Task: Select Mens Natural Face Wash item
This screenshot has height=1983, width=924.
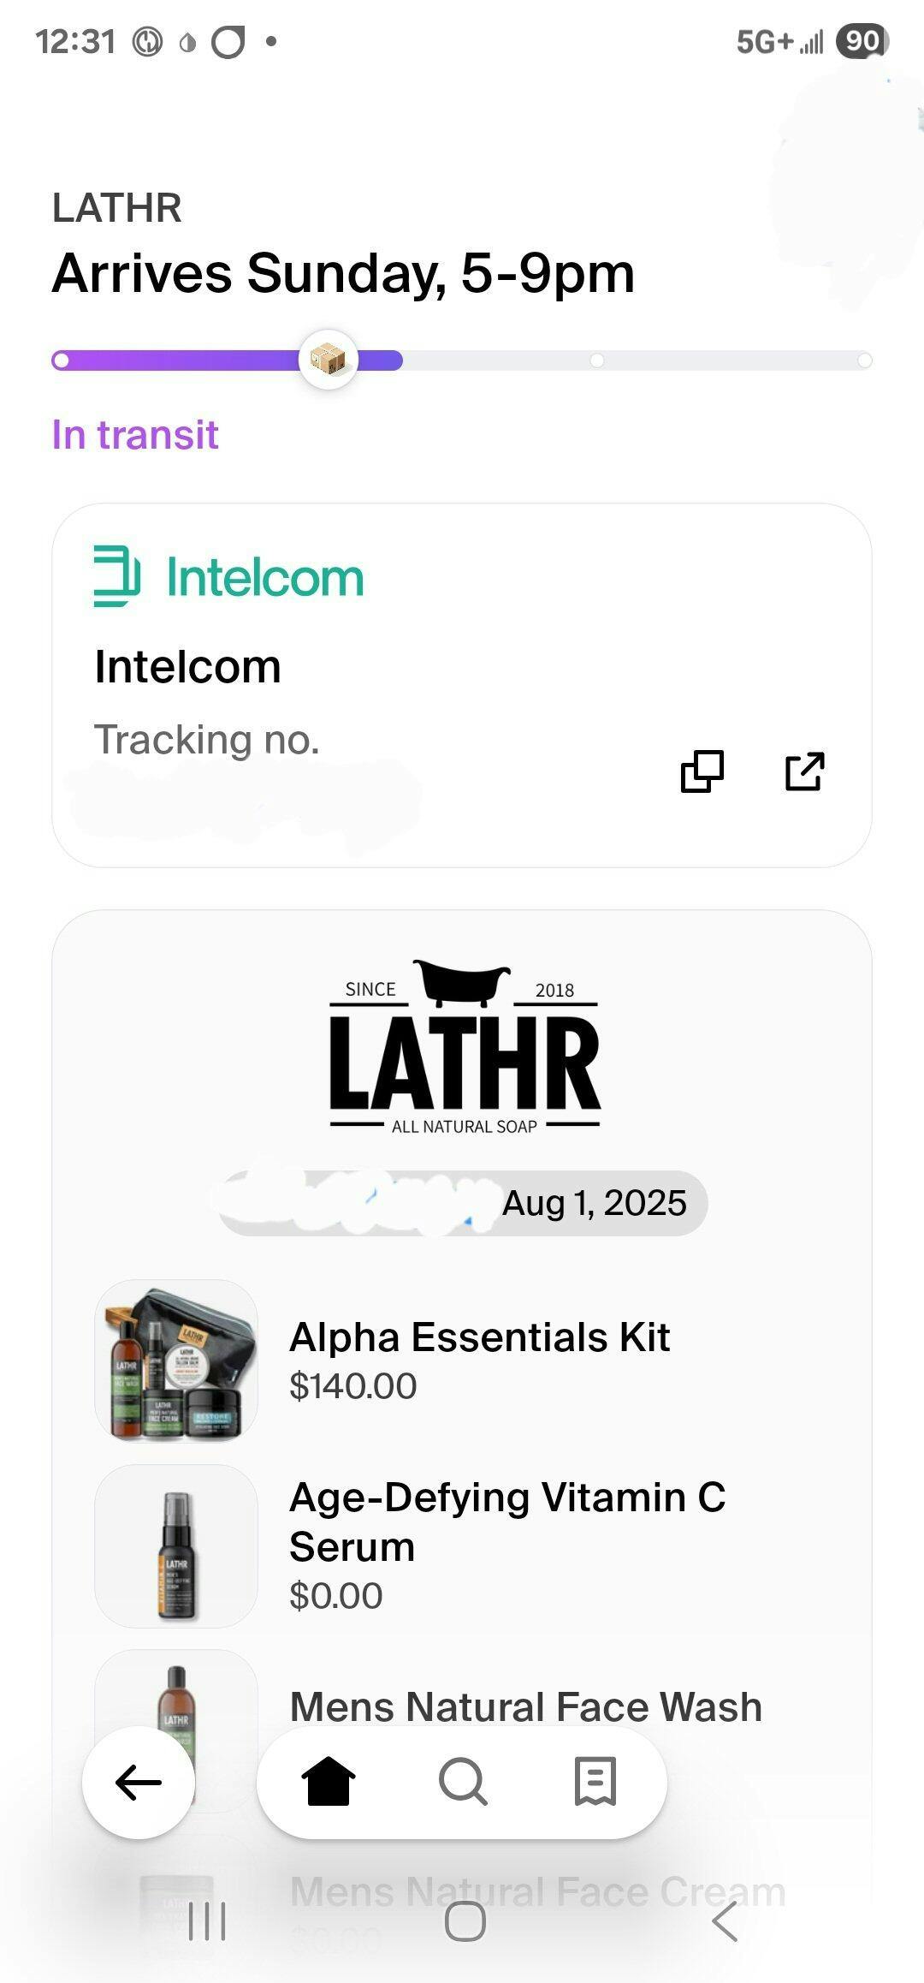Action: click(x=525, y=1706)
